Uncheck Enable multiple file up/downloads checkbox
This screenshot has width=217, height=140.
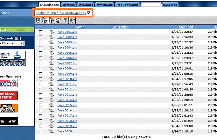click(89, 13)
